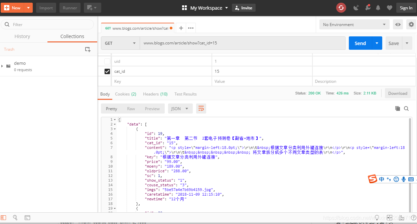417x224 pixels.
Task: Open the Test Results tab
Action: coord(185,94)
